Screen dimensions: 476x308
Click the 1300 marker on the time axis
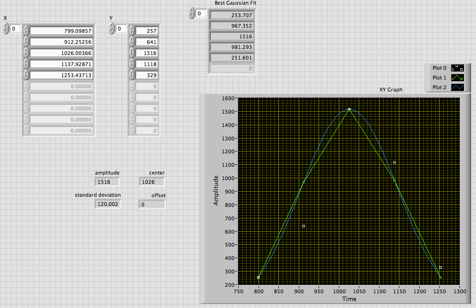click(459, 291)
